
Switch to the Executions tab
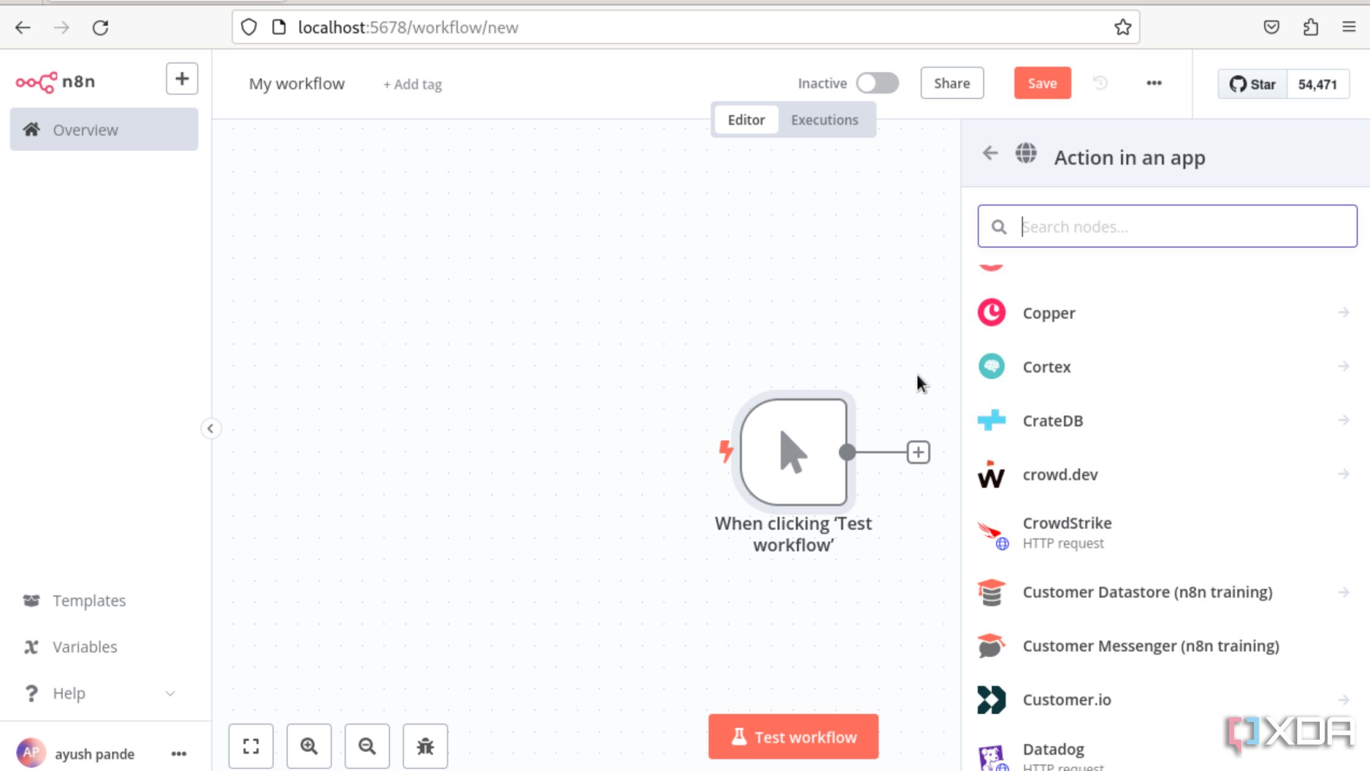click(823, 119)
